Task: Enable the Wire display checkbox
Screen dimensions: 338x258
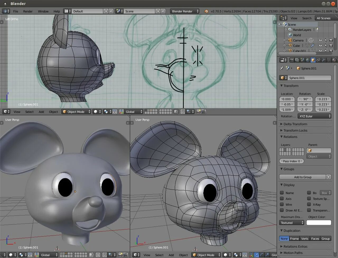Action: [x=282, y=204]
